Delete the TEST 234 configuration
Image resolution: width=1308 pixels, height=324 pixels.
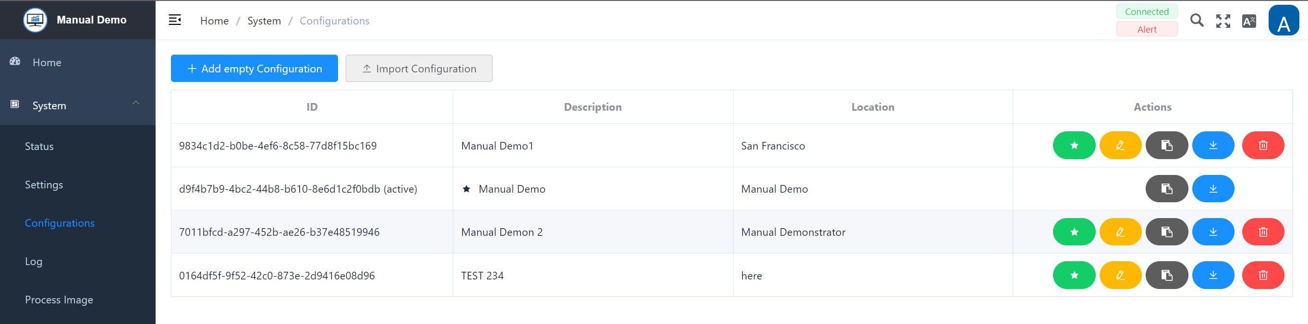[x=1262, y=275]
